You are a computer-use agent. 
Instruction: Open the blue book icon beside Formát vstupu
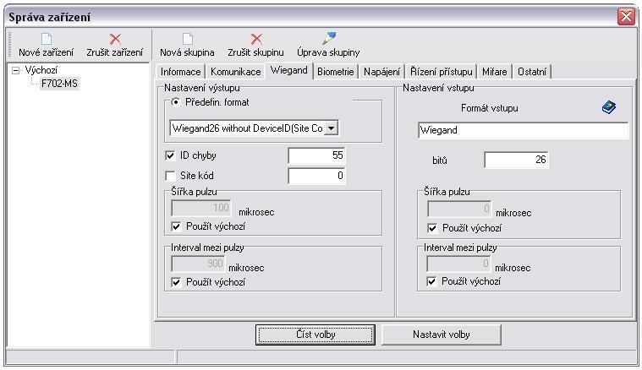point(609,108)
